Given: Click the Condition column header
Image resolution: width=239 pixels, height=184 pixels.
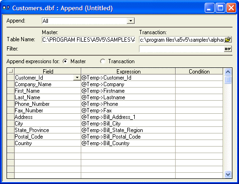Looking at the screenshot, I should 199,71.
